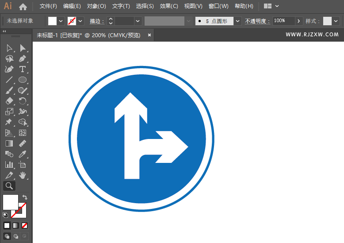The image size is (344, 243).
Task: Go to the Home screen icon
Action: coord(23,7)
